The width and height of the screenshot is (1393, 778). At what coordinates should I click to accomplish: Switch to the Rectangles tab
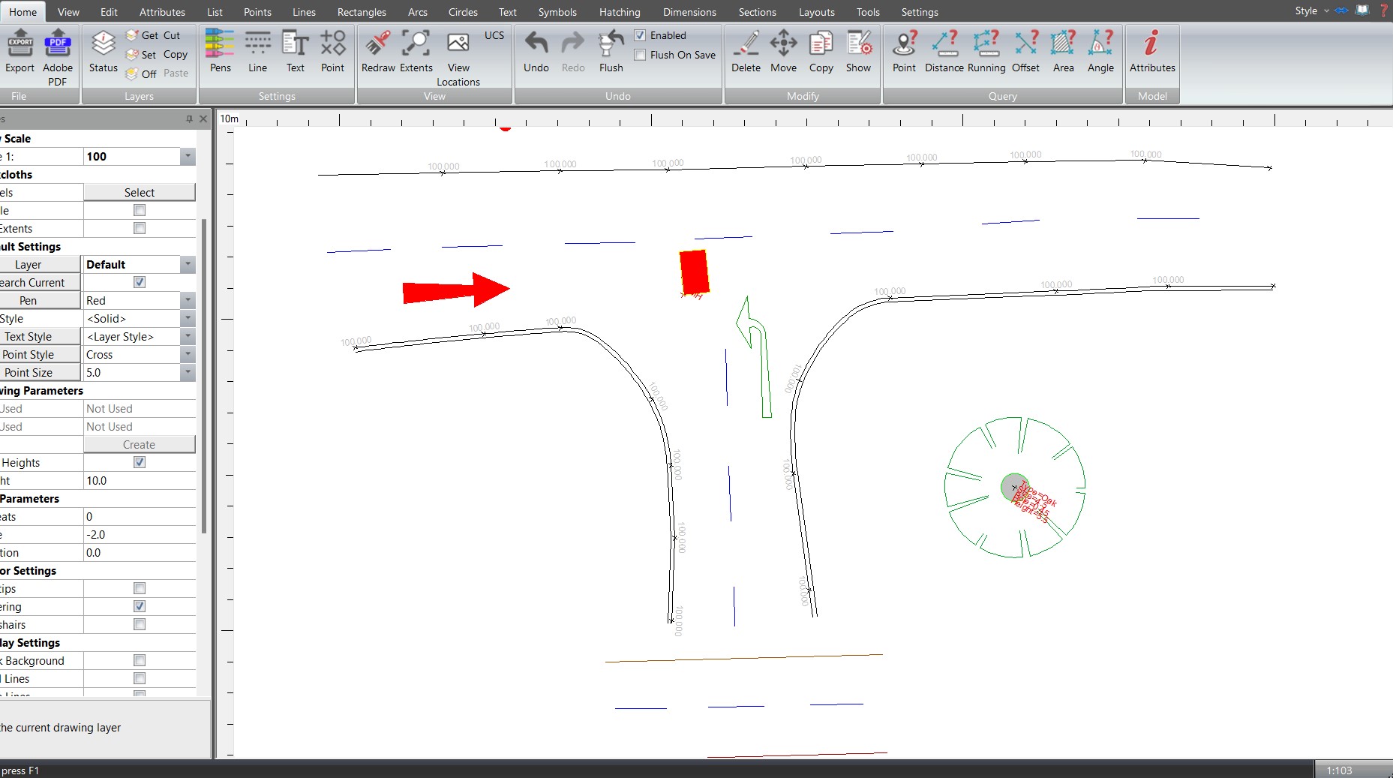[x=362, y=12]
